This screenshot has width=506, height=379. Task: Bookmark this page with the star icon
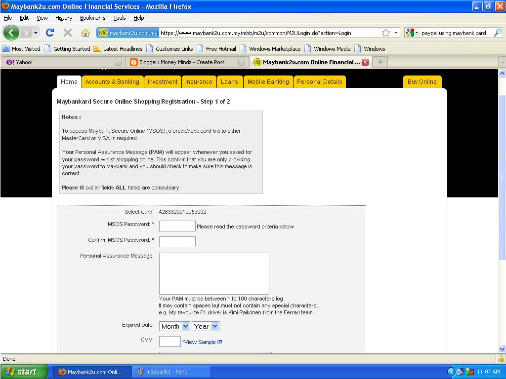tap(385, 33)
